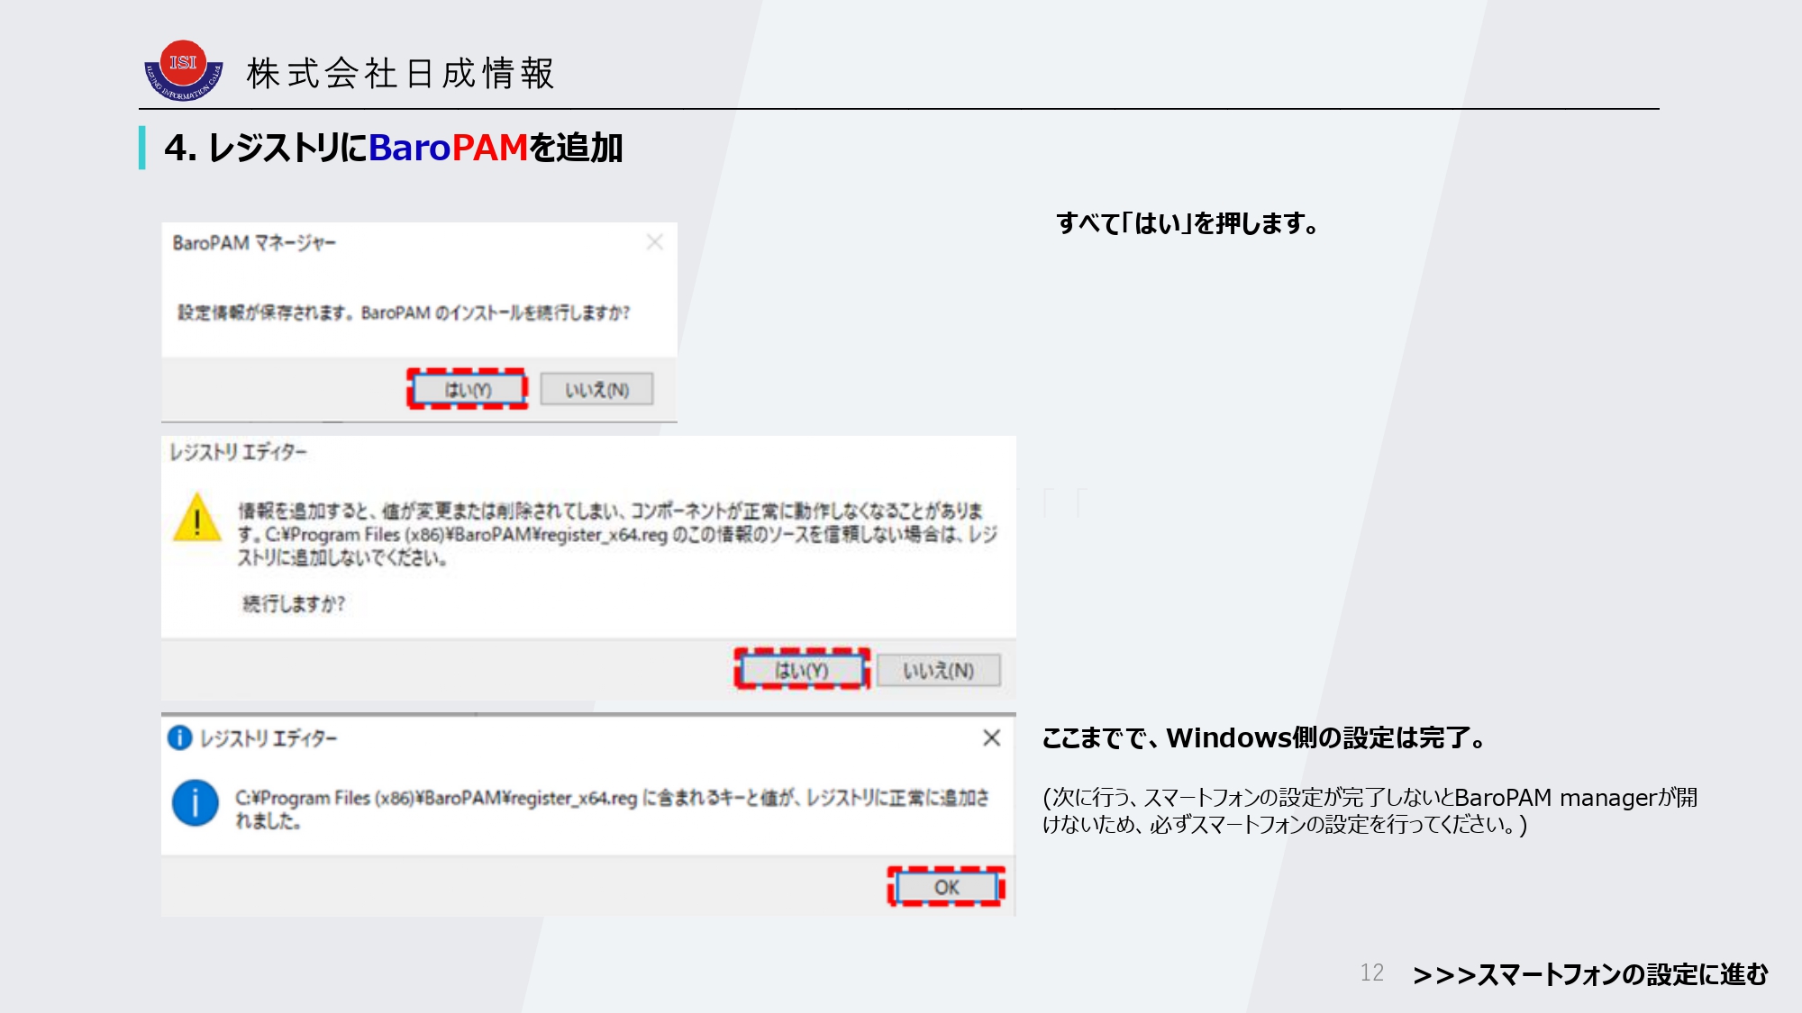The height and width of the screenshot is (1013, 1802).
Task: Click the ISI company logo
Action: click(x=184, y=70)
